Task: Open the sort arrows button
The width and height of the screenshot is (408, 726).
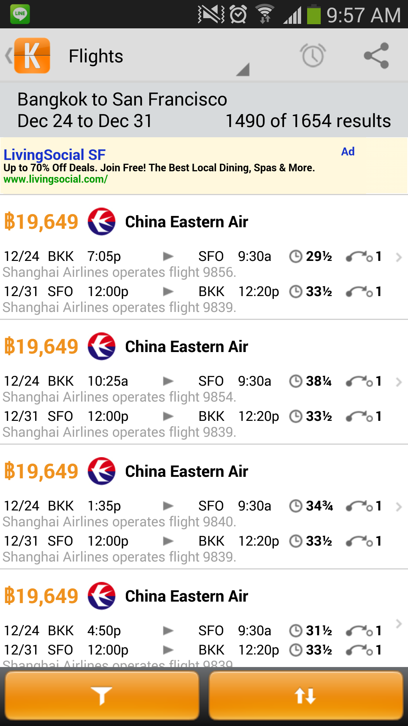Action: [306, 695]
